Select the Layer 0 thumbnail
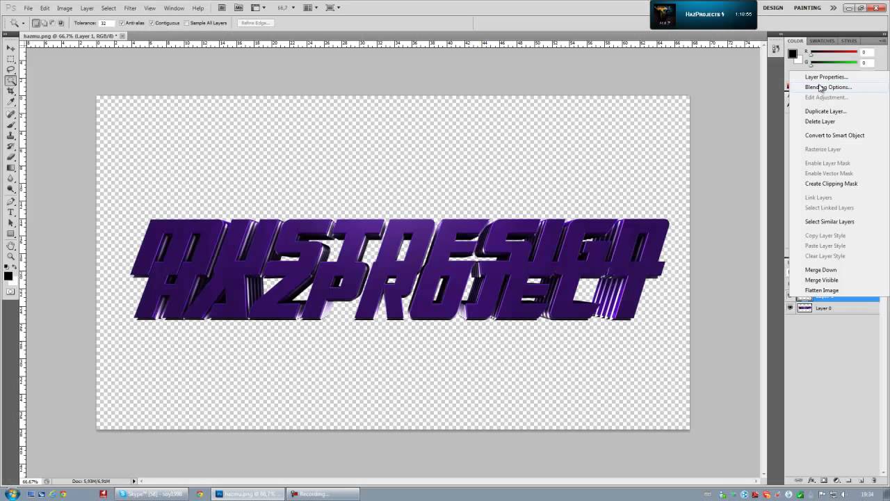Screen dimensions: 890x501 click(804, 308)
